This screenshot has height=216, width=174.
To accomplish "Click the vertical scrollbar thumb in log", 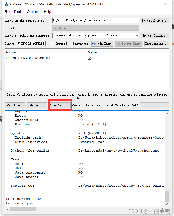I will 167,196.
